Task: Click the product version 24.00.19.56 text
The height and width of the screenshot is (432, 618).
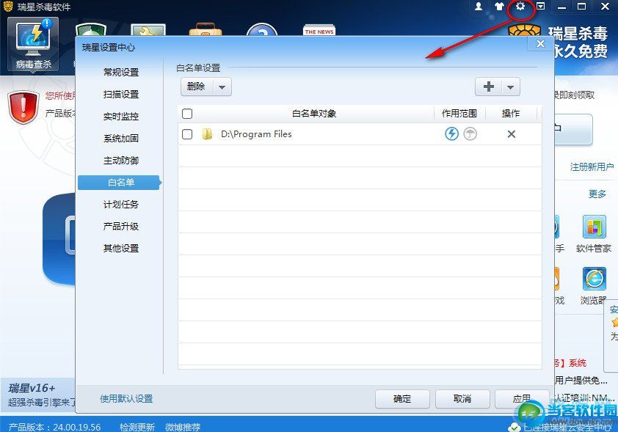Action: click(54, 427)
